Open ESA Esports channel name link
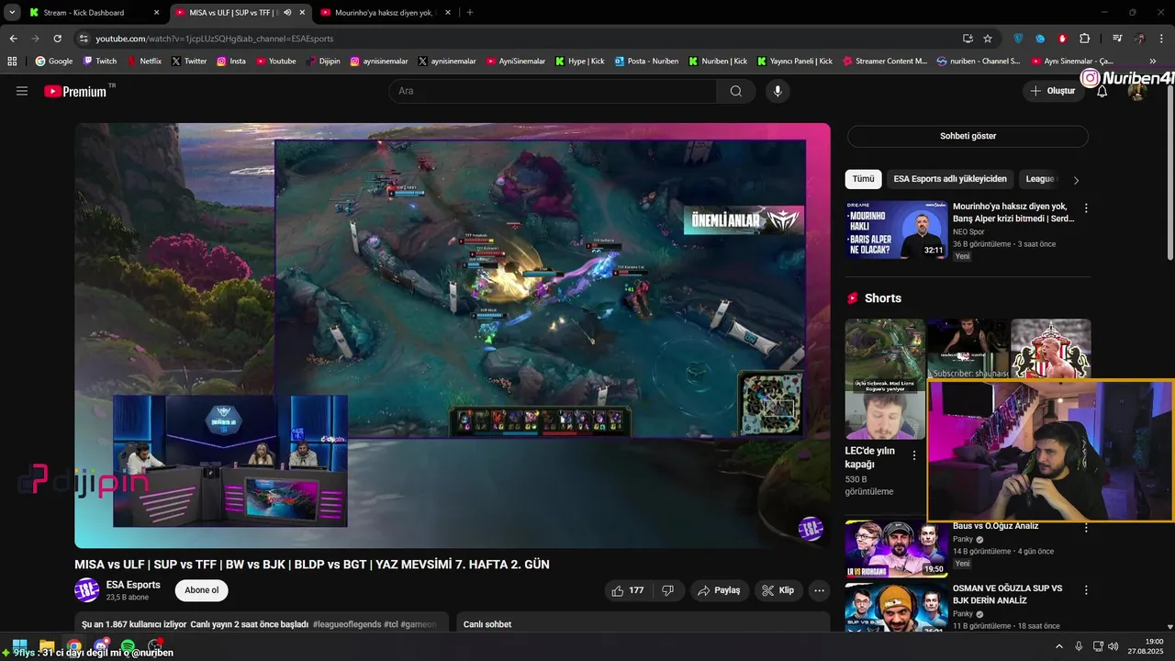 (x=133, y=585)
